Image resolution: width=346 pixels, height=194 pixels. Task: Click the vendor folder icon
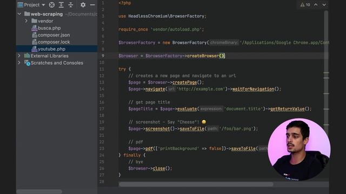pyautogui.click(x=34, y=21)
